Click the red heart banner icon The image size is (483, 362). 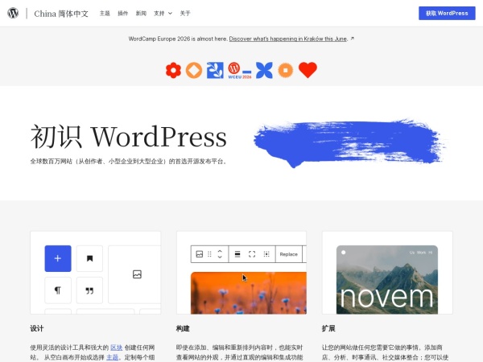[x=308, y=70]
